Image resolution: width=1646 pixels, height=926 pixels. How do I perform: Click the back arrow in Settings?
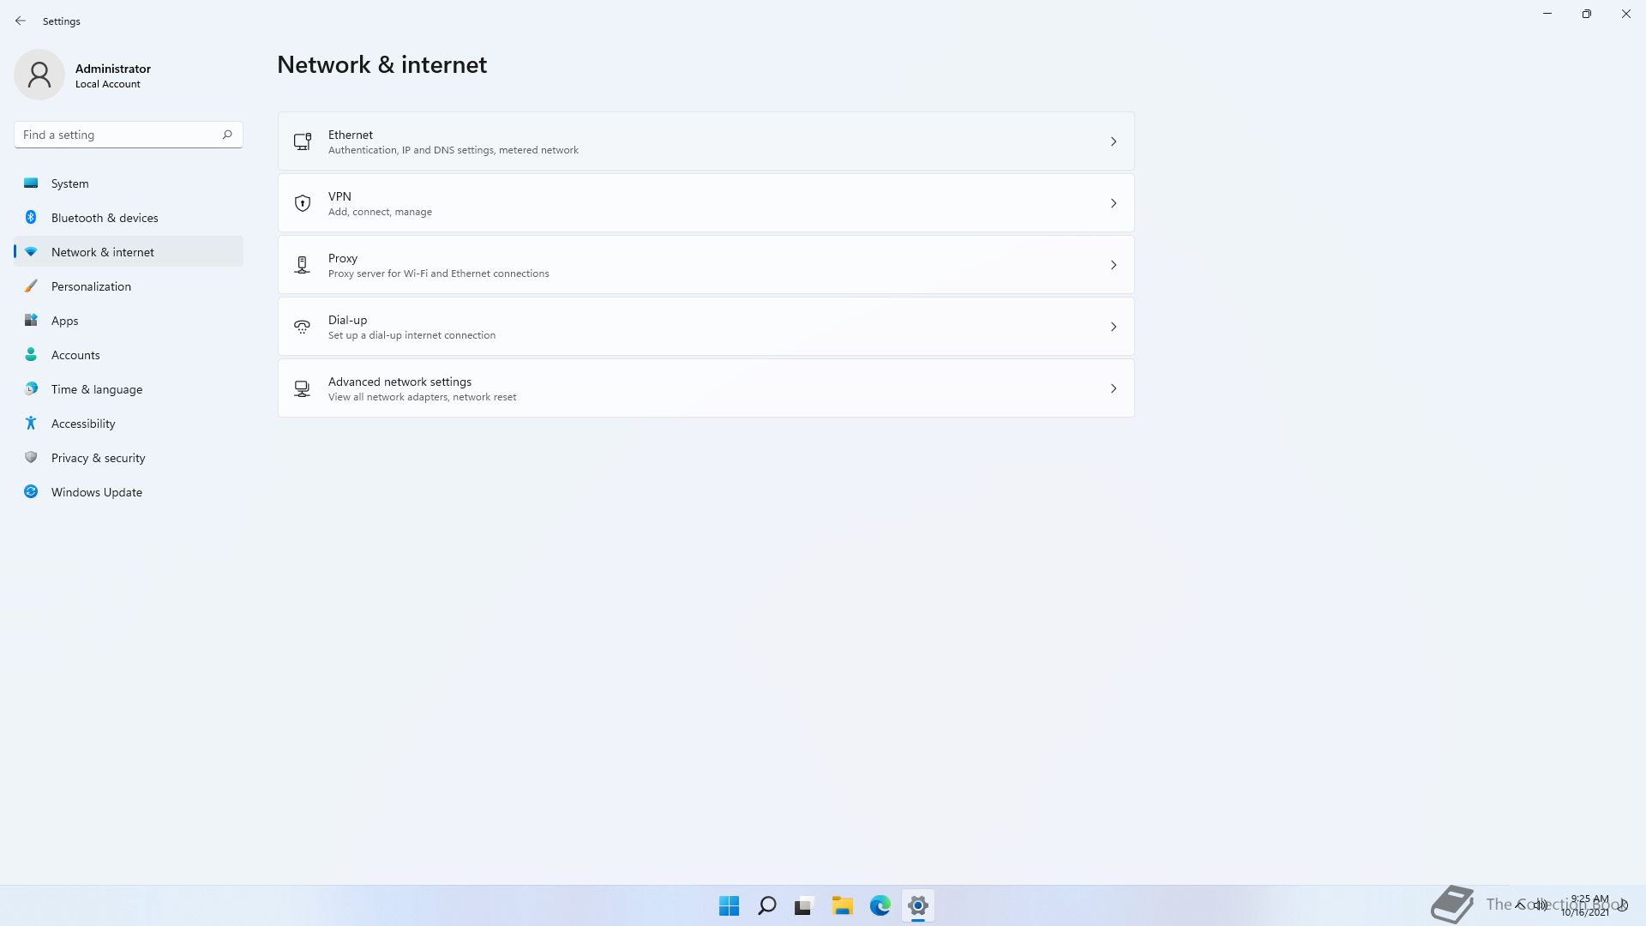21,21
